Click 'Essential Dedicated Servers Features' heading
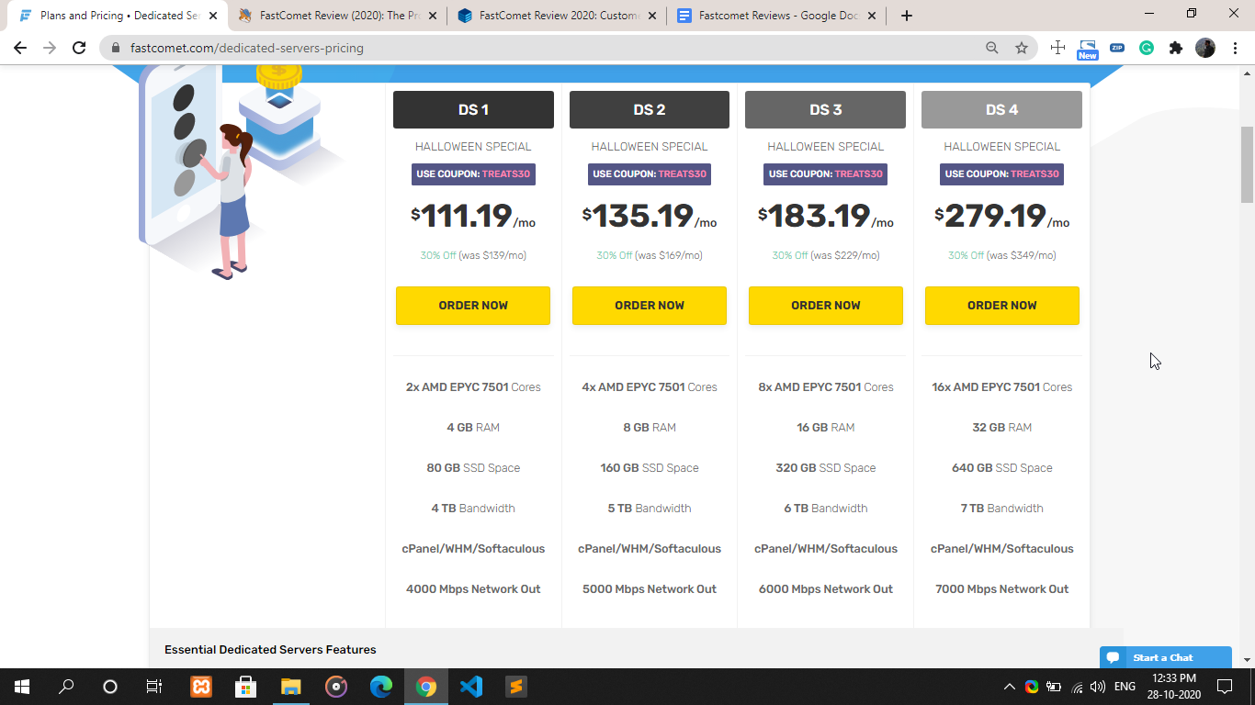 coord(270,650)
